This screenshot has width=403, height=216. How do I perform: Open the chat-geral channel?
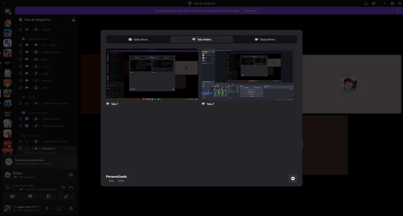48,45
